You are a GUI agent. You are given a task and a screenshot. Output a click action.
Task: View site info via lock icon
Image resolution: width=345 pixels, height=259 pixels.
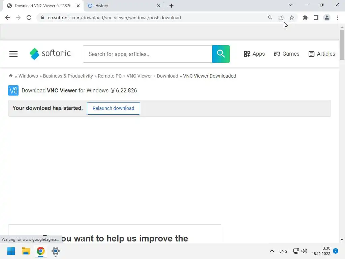42,18
